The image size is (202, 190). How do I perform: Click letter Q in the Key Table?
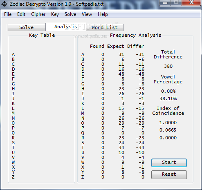click(13, 133)
